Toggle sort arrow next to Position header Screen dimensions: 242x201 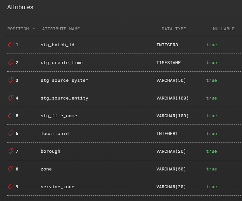point(34,29)
